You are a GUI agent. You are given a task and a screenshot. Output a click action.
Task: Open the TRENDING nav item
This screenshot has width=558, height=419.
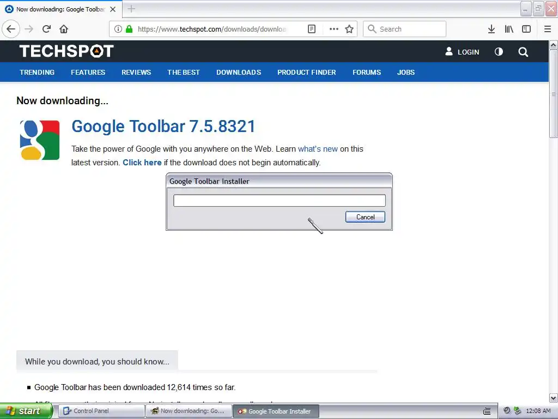point(37,73)
